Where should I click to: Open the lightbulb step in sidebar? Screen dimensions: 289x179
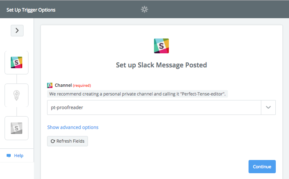tap(17, 95)
